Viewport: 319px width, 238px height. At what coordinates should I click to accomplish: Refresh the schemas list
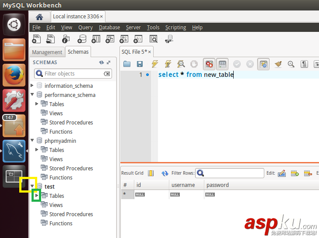point(102,62)
